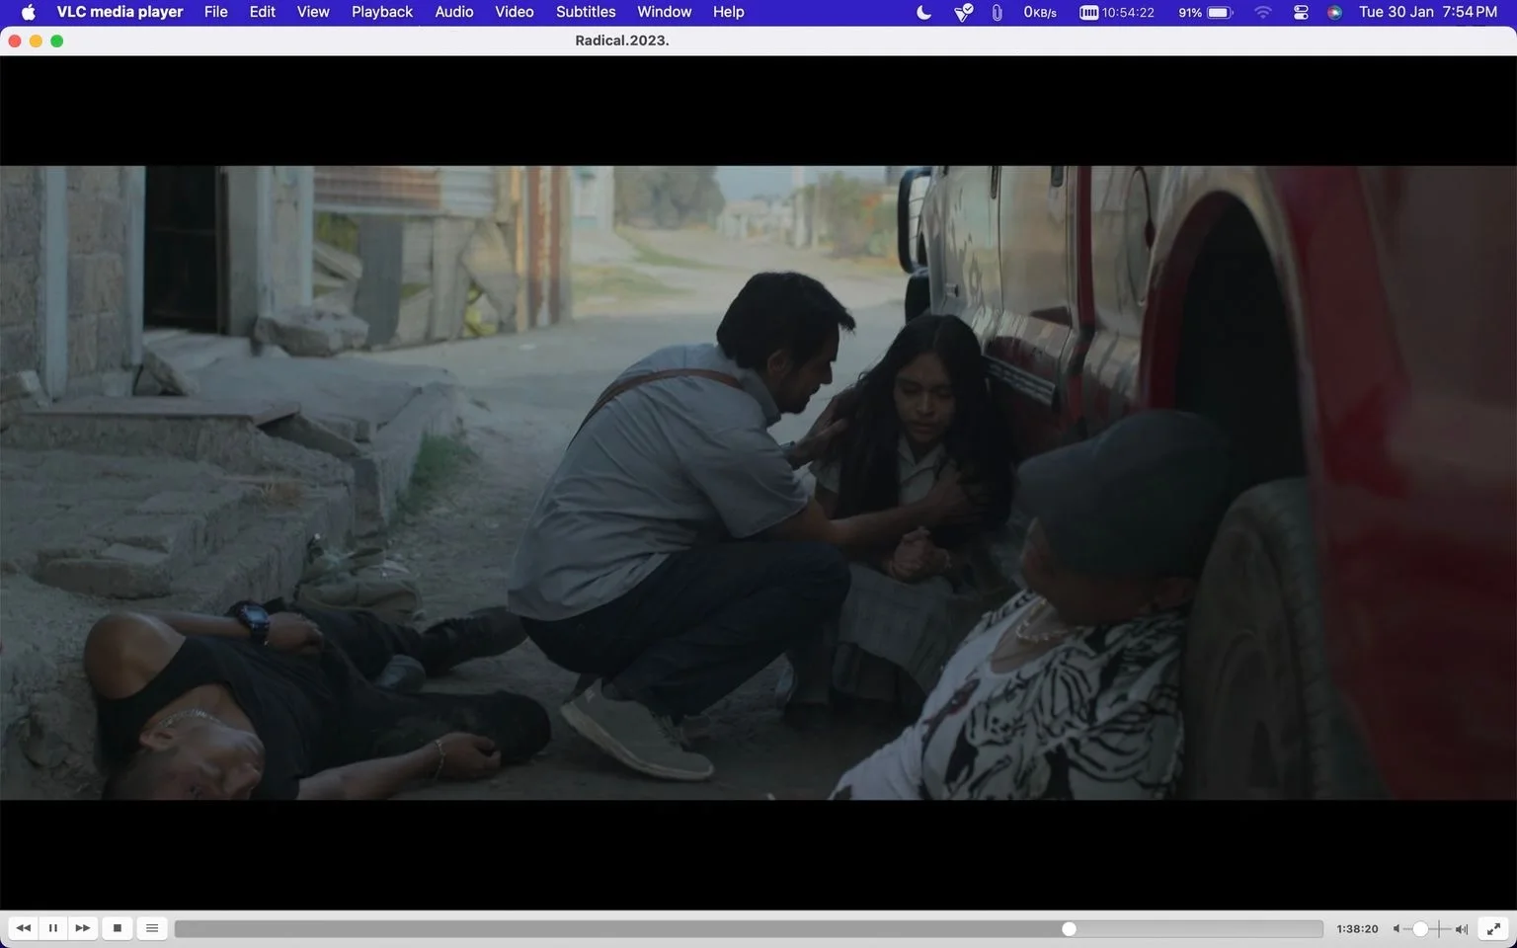This screenshot has width=1517, height=948.
Task: Toggle the time display showing 1:38:20
Action: pos(1357,929)
